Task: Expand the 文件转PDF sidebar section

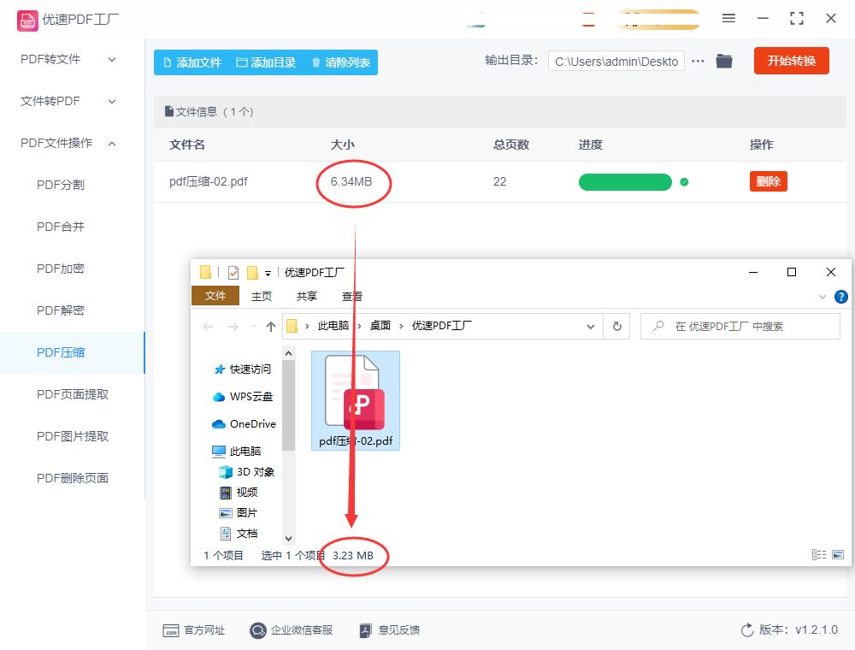Action: (x=68, y=101)
